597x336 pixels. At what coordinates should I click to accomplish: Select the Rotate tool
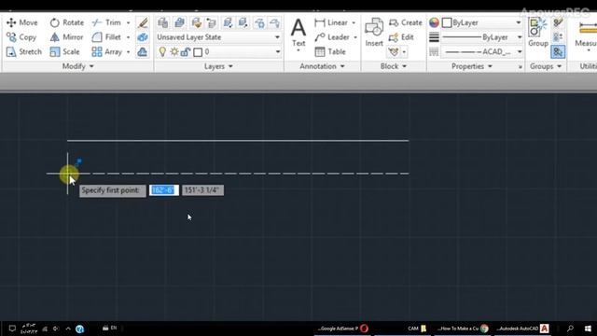[x=66, y=22]
